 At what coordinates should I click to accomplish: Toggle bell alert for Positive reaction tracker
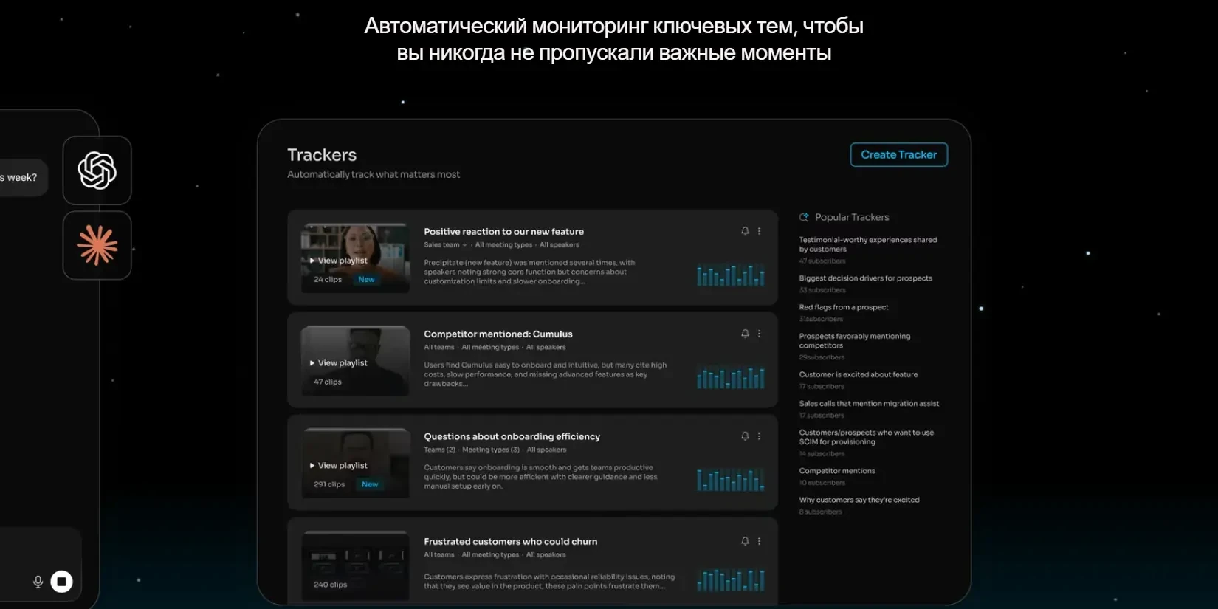pos(745,231)
